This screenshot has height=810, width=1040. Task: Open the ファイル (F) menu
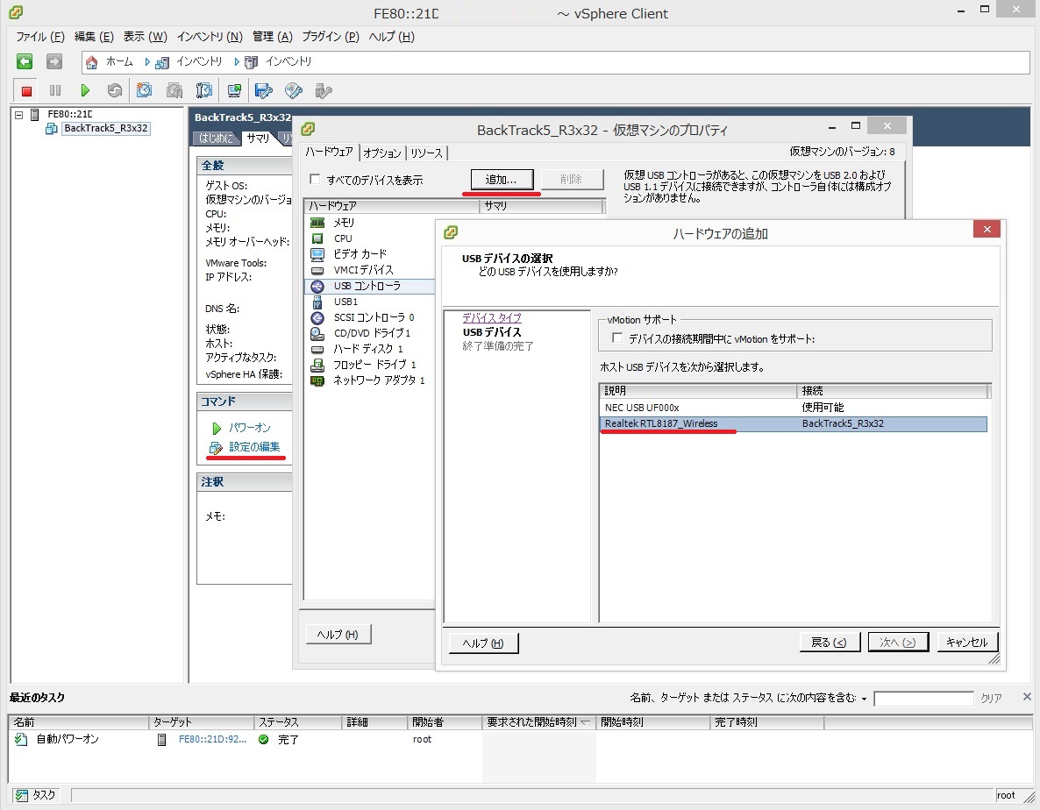click(x=39, y=37)
